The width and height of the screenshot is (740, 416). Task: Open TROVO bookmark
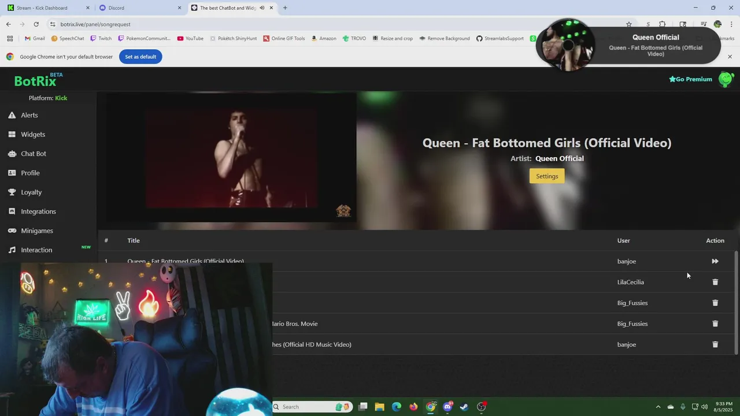pyautogui.click(x=354, y=39)
